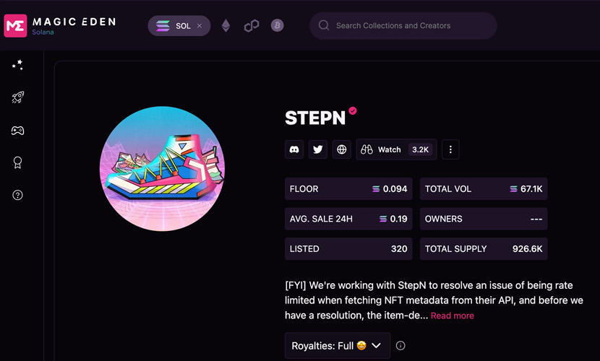Click the FLOOR 0.094 stat box
The image size is (600, 361).
348,188
